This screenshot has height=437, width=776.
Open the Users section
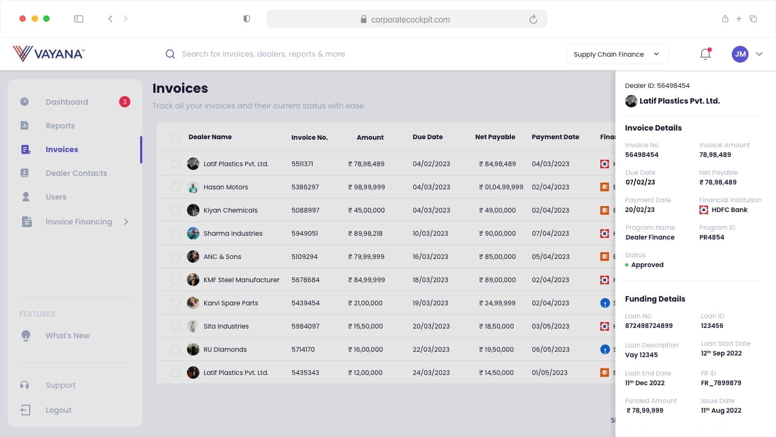click(56, 197)
